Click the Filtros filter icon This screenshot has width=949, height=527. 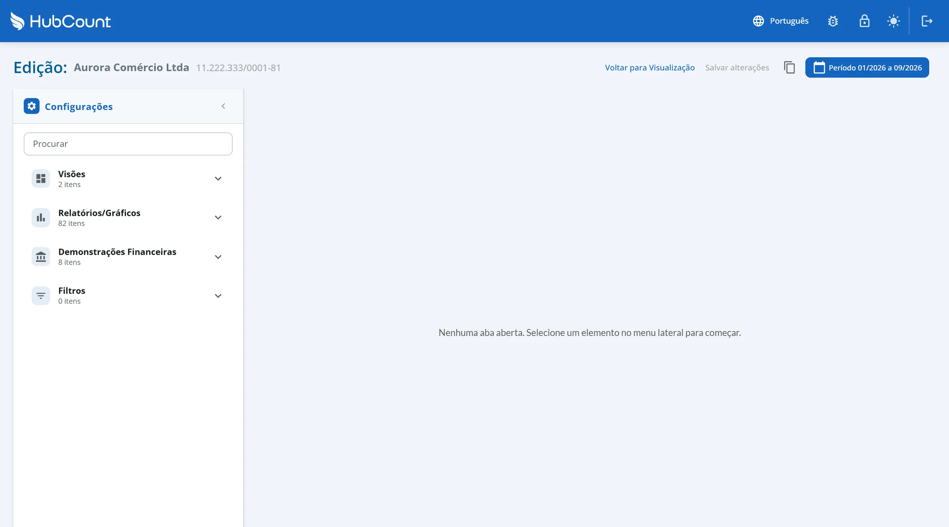[41, 295]
